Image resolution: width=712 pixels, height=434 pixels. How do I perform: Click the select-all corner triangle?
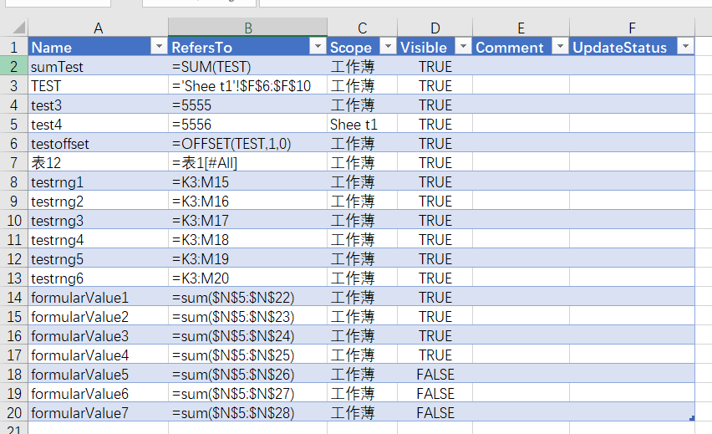[18, 28]
